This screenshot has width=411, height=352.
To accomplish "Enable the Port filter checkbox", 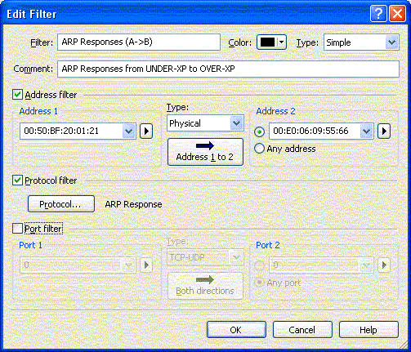I will coord(17,229).
